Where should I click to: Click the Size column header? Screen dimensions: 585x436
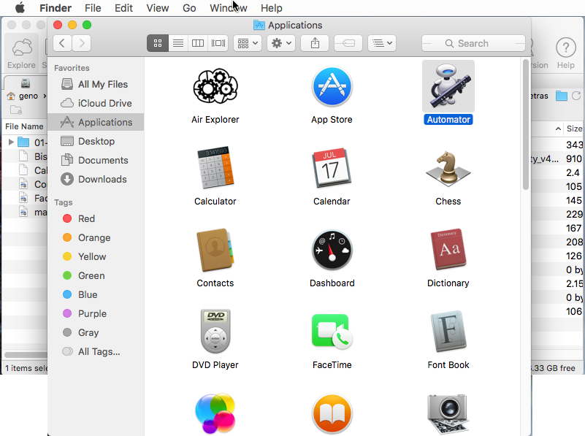click(x=574, y=129)
